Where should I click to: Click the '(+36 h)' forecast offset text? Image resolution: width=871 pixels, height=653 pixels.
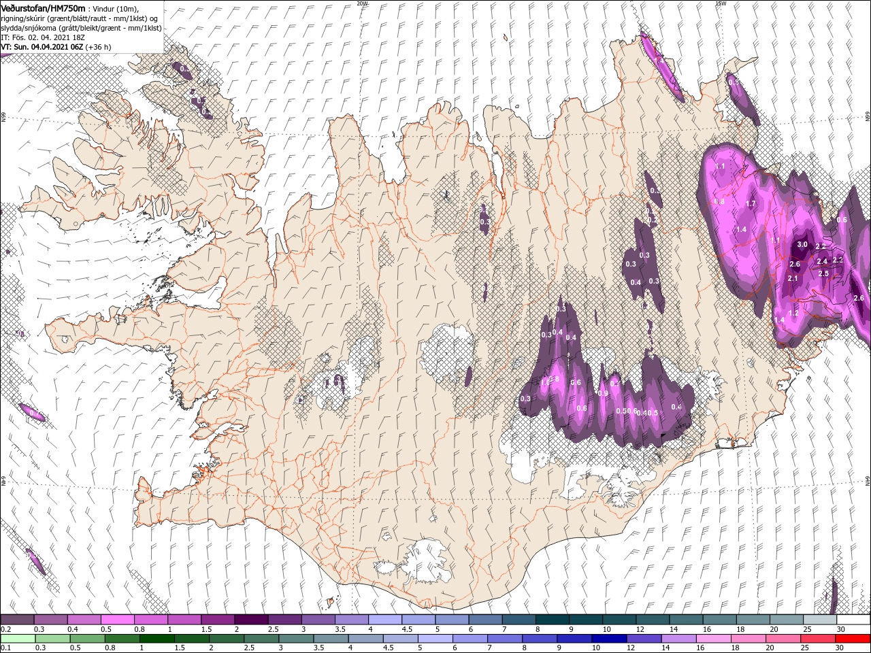click(99, 47)
